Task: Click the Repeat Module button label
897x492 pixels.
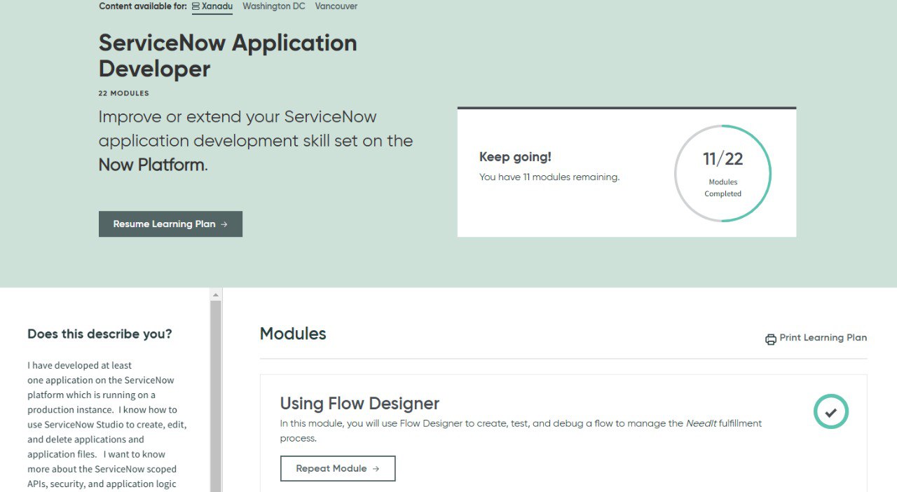Action: pyautogui.click(x=331, y=469)
